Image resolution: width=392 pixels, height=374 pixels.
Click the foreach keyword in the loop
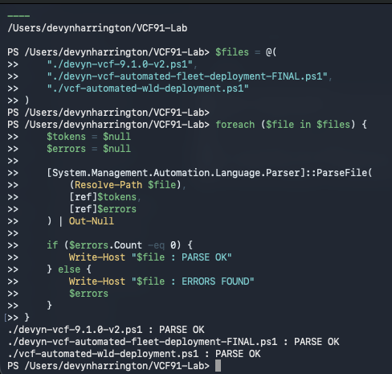(235, 125)
